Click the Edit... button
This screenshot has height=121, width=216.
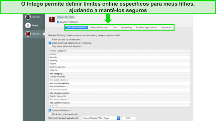click(129, 118)
